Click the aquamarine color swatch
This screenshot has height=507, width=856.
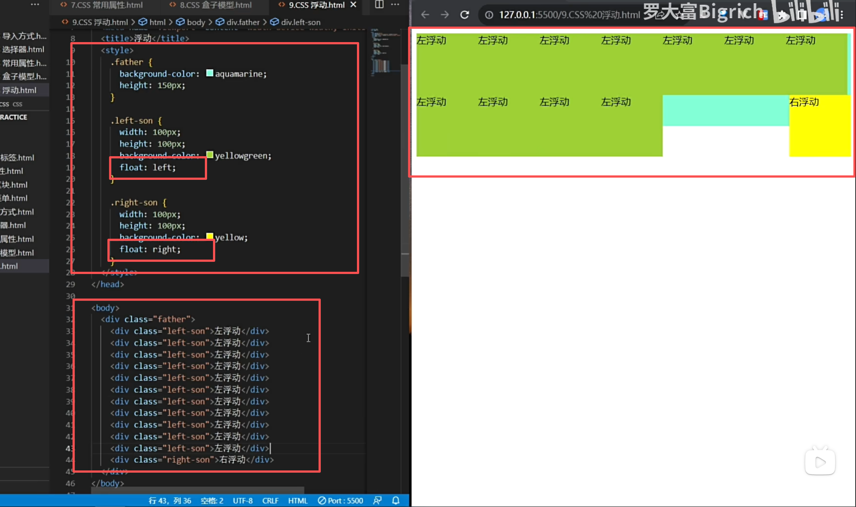209,73
